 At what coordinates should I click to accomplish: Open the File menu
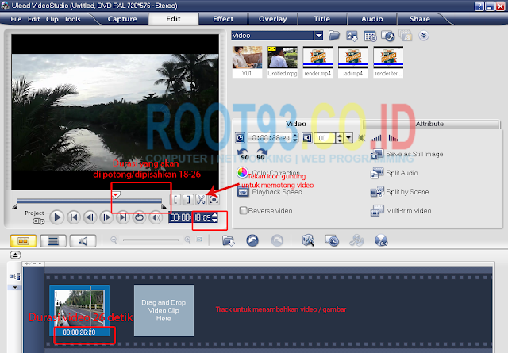pos(16,19)
